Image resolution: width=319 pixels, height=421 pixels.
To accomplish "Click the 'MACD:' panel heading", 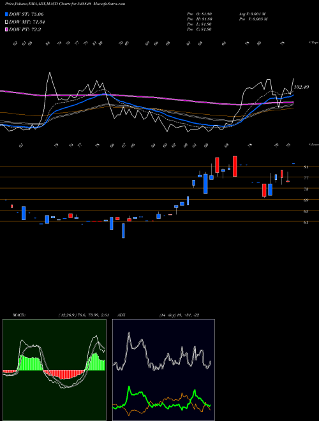I will tap(19, 315).
